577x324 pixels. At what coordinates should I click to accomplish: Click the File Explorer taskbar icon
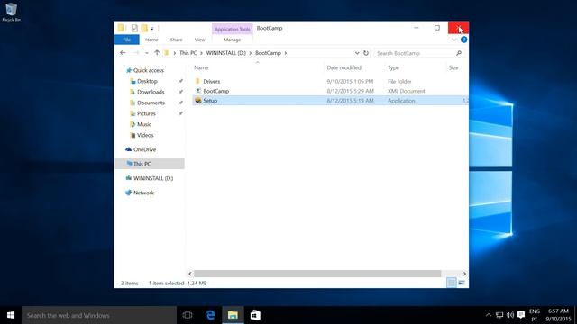tap(233, 315)
